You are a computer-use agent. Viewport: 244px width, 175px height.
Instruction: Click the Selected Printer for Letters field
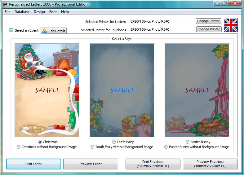pos(161,21)
